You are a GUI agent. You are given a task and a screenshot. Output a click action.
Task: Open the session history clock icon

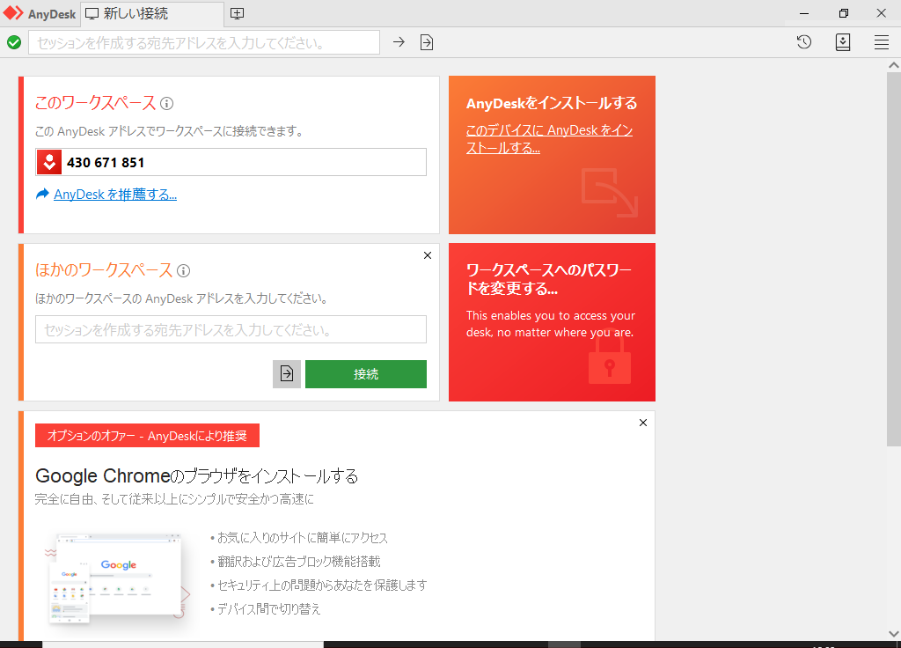804,42
